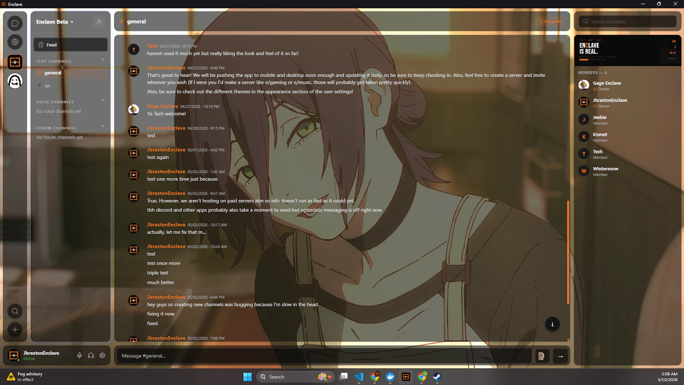The image size is (684, 385).
Task: Open Visual Studio Code from the taskbar
Action: pyautogui.click(x=359, y=377)
